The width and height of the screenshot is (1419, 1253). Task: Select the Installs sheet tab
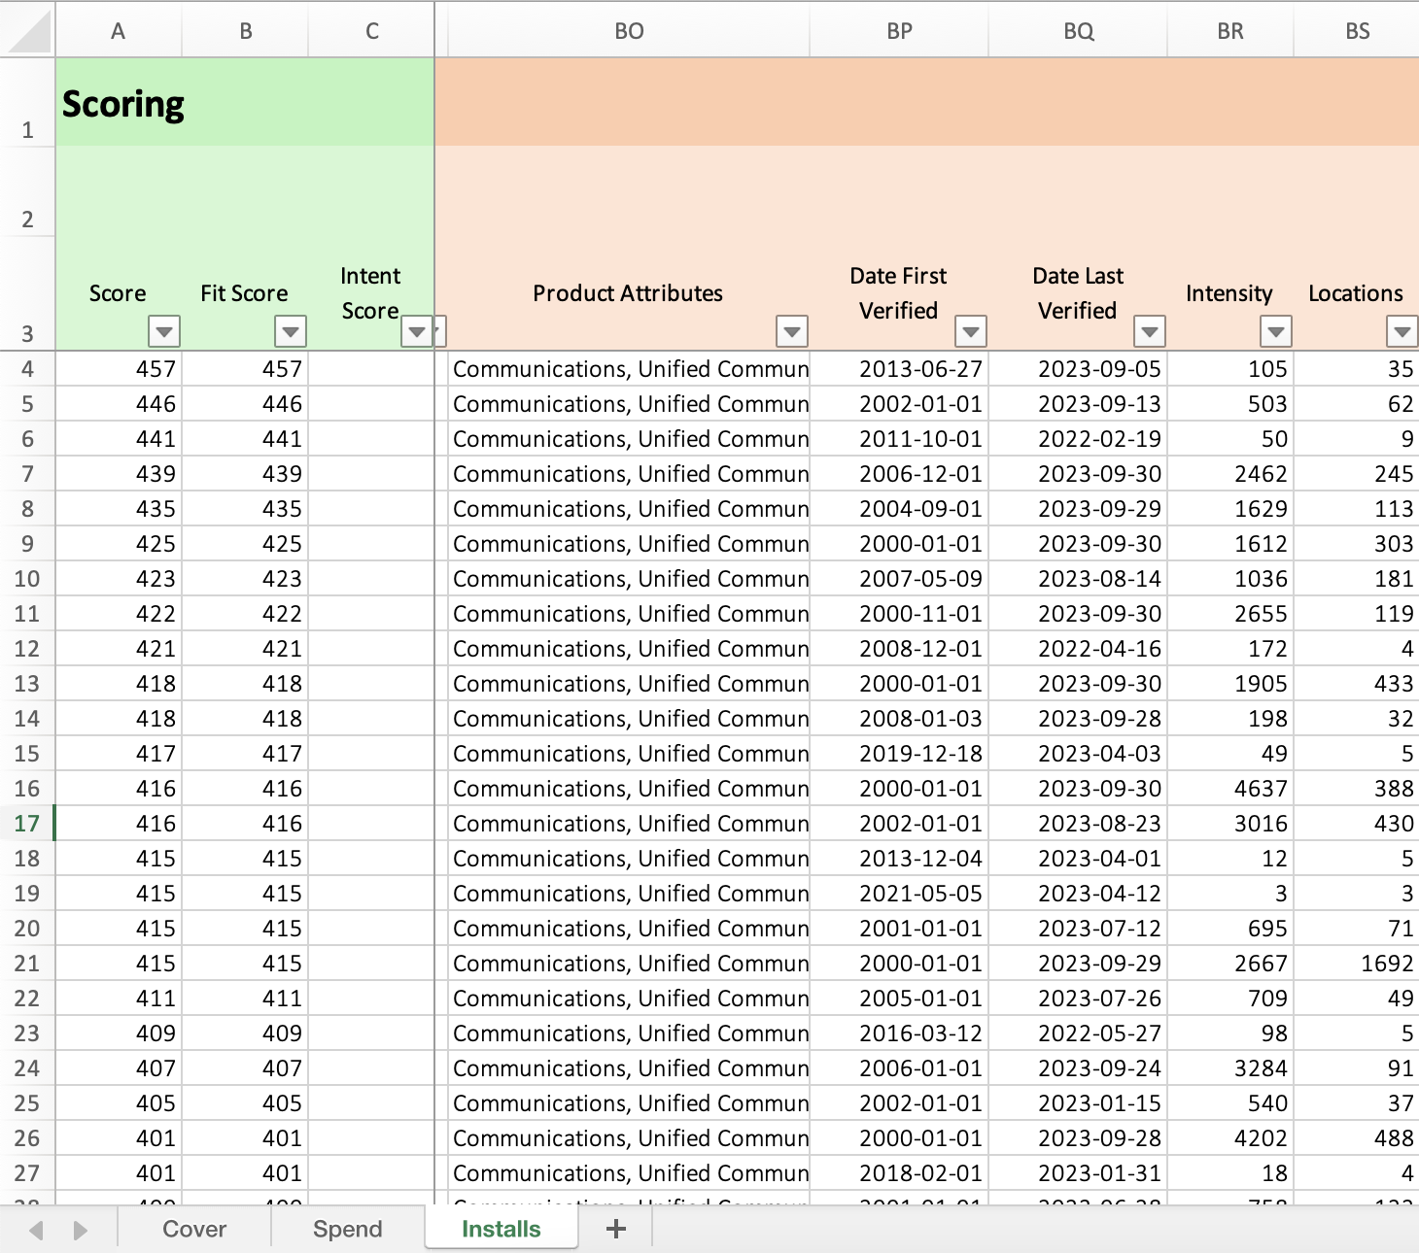501,1229
